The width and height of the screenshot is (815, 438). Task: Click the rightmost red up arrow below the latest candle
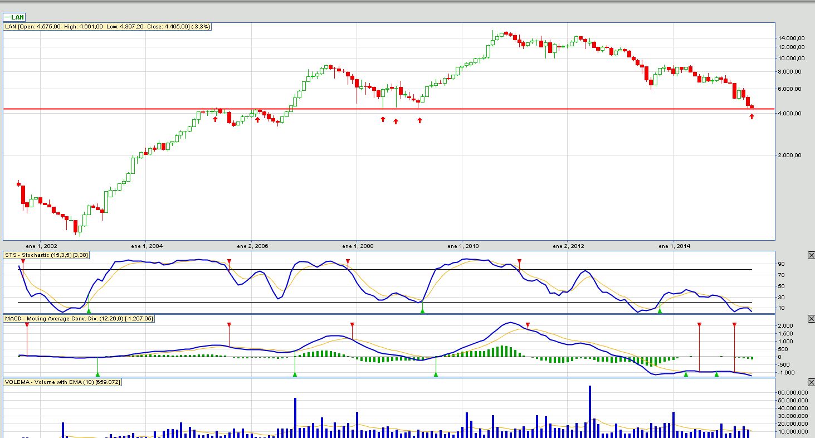click(751, 116)
